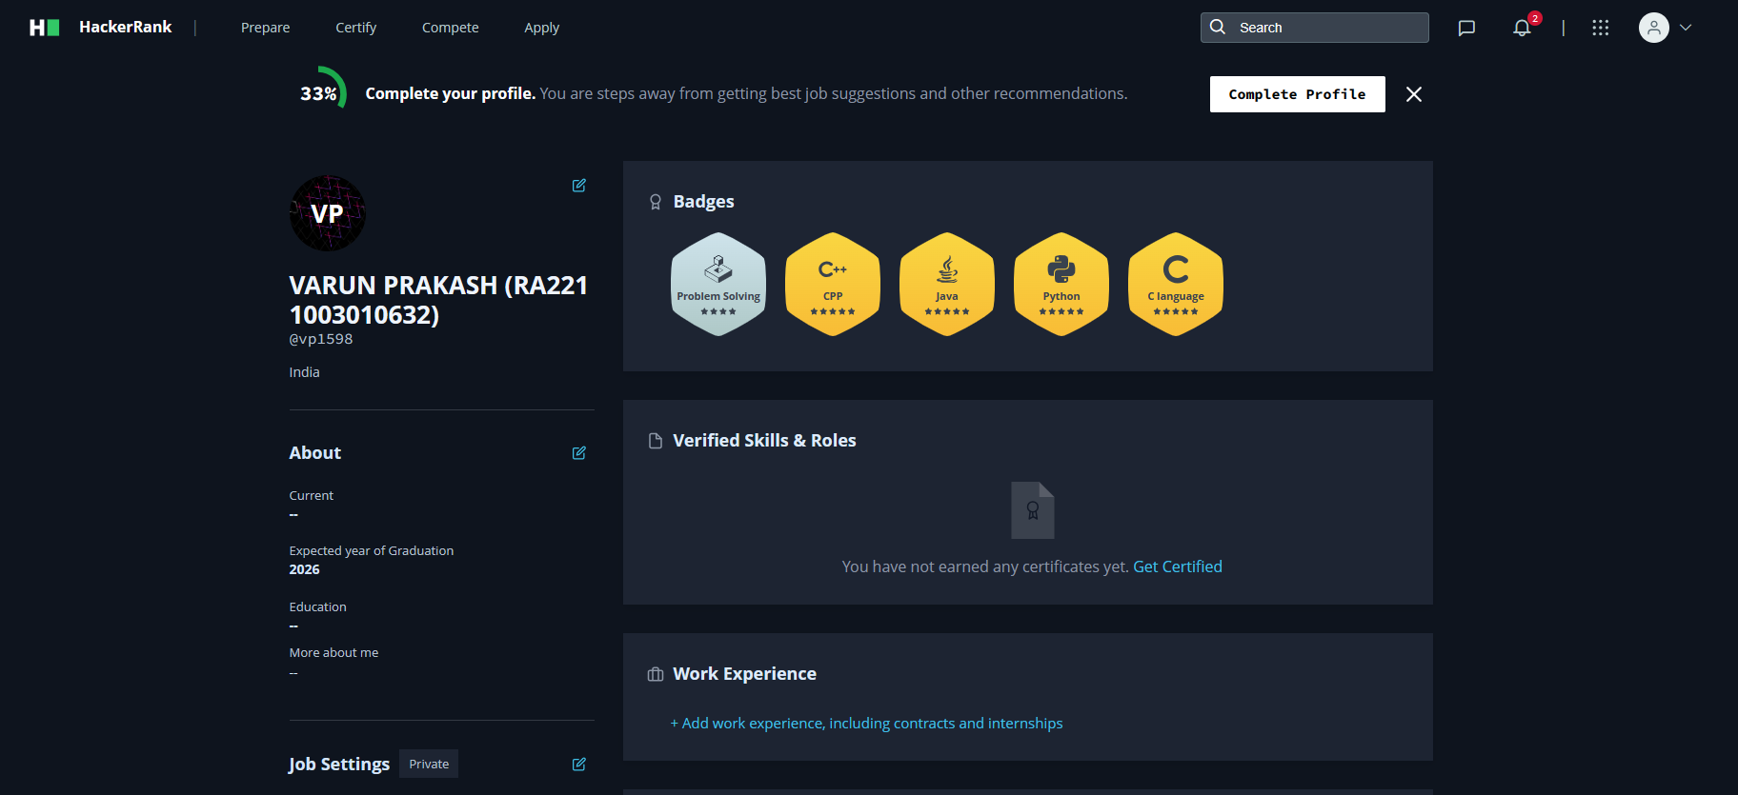Image resolution: width=1738 pixels, height=795 pixels.
Task: Click the Badges ribbon icon
Action: tap(656, 202)
